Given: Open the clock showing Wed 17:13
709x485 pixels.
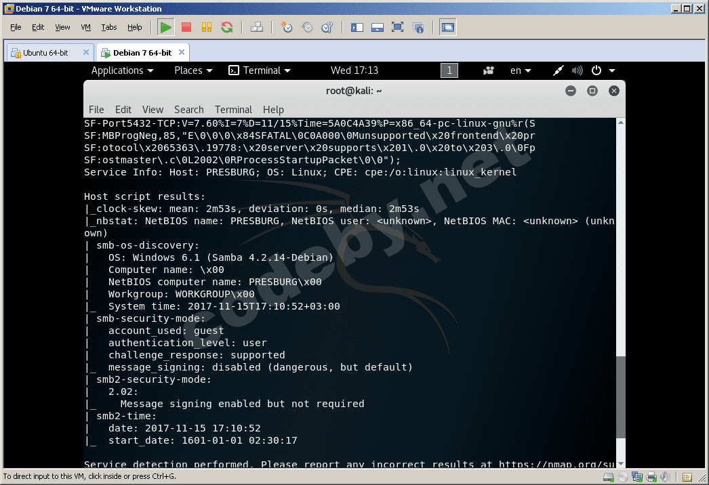Looking at the screenshot, I should pyautogui.click(x=354, y=70).
